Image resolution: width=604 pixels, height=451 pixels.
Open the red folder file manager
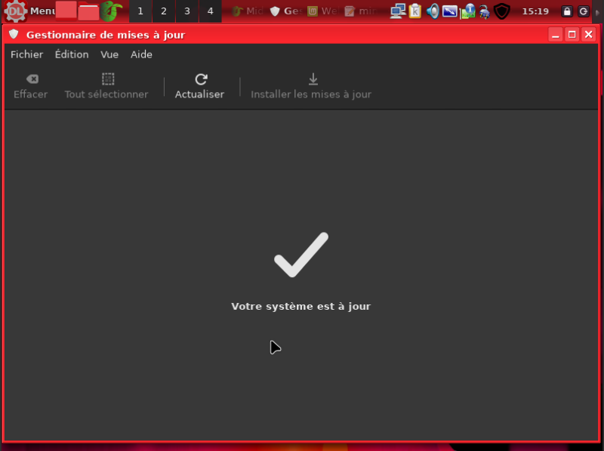pyautogui.click(x=89, y=11)
